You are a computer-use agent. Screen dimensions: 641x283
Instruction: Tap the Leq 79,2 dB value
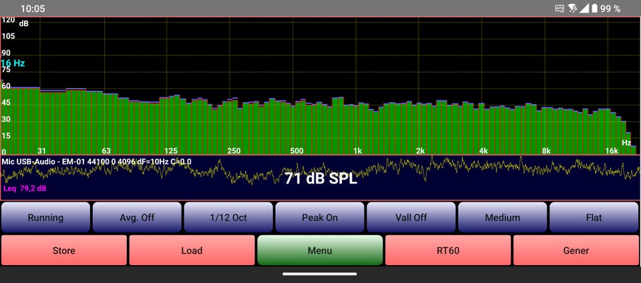pos(25,189)
